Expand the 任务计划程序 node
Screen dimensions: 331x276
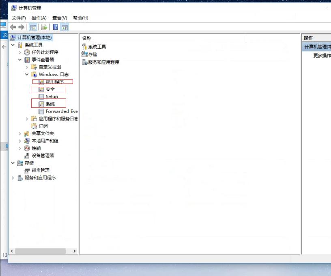click(x=19, y=52)
